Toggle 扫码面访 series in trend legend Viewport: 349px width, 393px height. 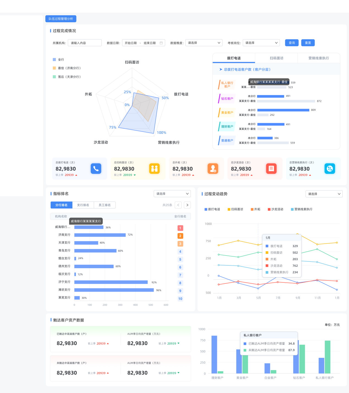235,209
